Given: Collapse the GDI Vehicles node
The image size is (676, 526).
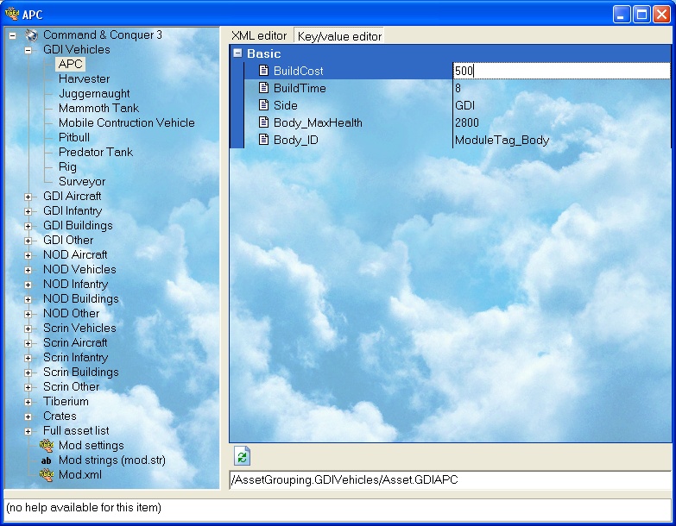Looking at the screenshot, I should pyautogui.click(x=28, y=50).
